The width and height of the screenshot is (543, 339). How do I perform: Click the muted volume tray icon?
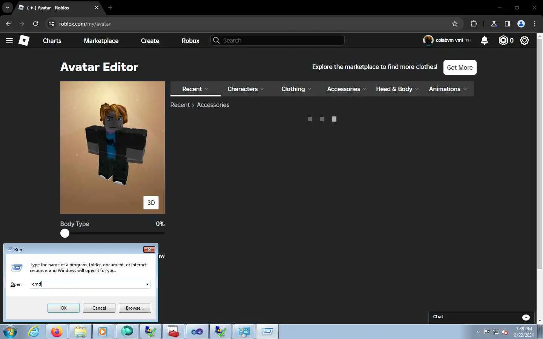505,332
